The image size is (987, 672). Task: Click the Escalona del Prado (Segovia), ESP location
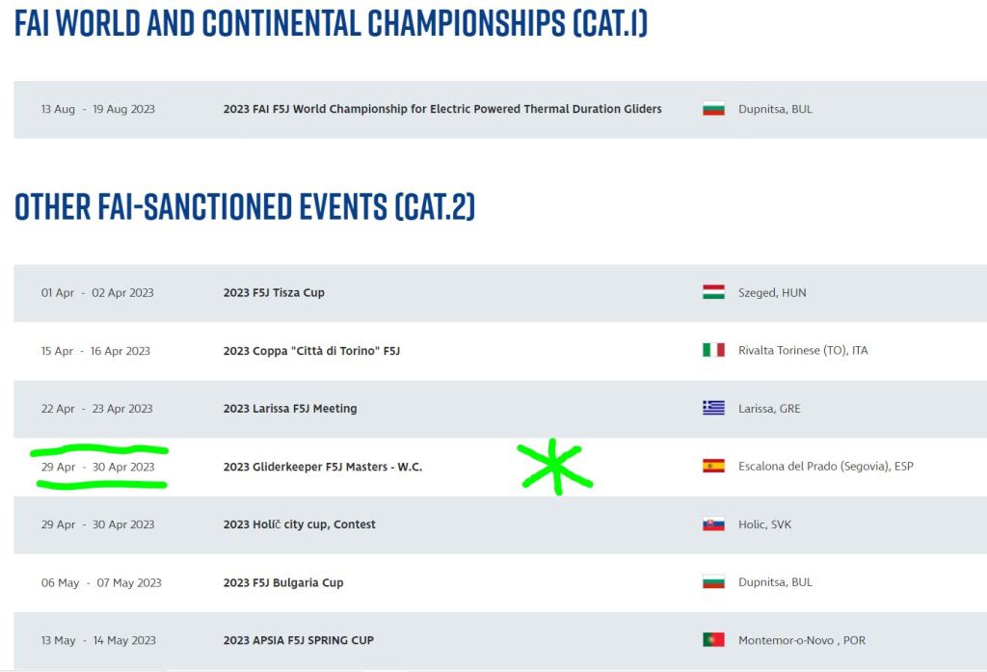tap(826, 467)
